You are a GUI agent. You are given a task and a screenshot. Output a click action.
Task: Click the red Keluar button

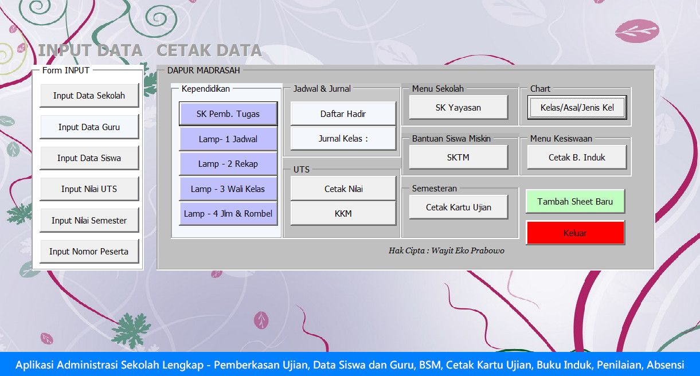point(575,233)
